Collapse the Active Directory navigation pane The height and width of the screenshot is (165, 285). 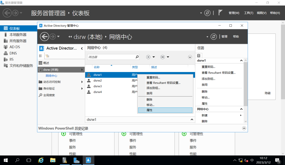click(82, 48)
